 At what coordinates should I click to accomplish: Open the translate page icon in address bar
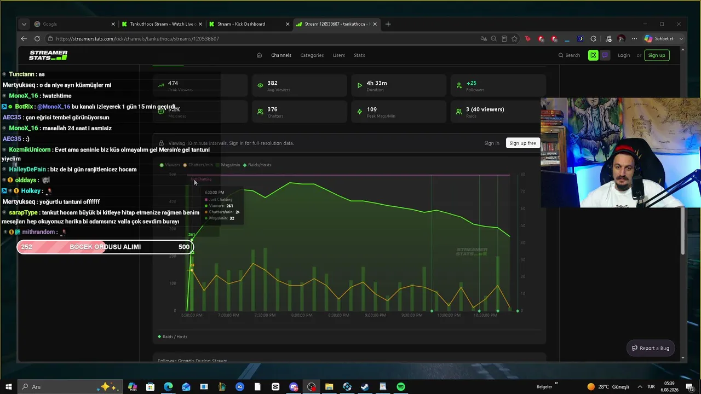484,39
